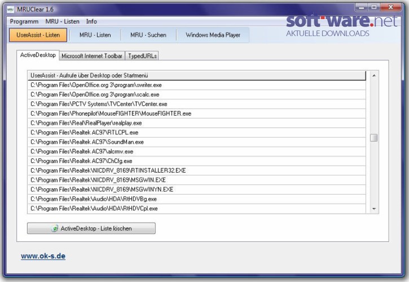Open the www.ok-s.de link

[43, 256]
